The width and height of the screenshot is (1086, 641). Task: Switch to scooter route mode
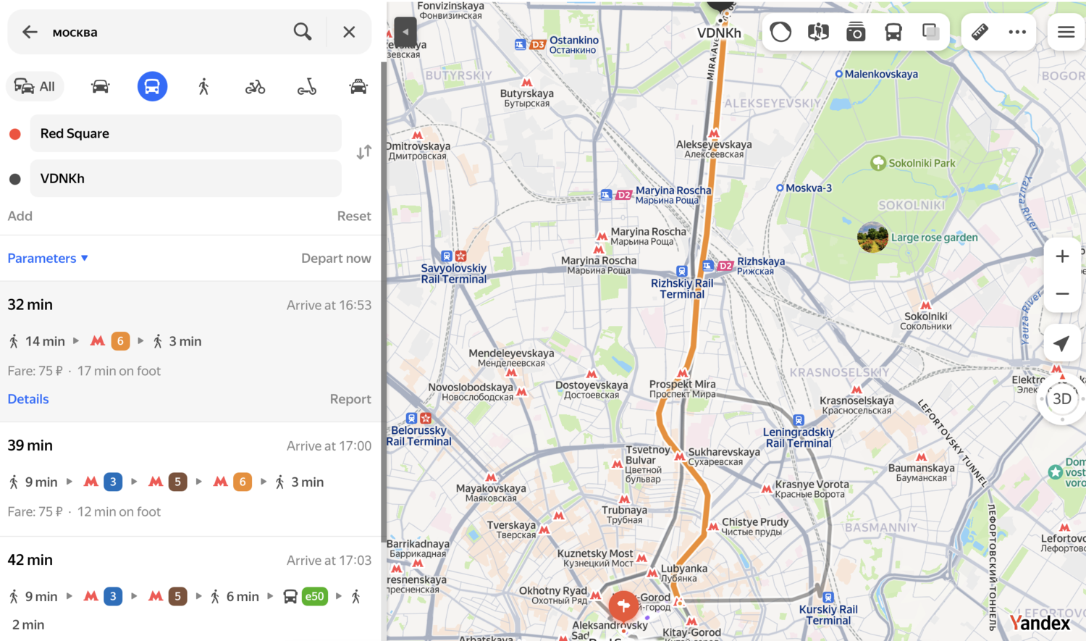point(307,87)
